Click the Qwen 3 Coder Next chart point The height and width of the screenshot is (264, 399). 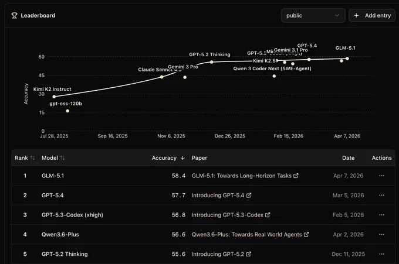274,76
